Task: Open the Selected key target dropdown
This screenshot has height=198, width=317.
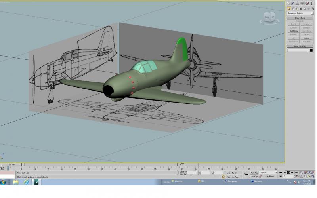Action: 268,173
